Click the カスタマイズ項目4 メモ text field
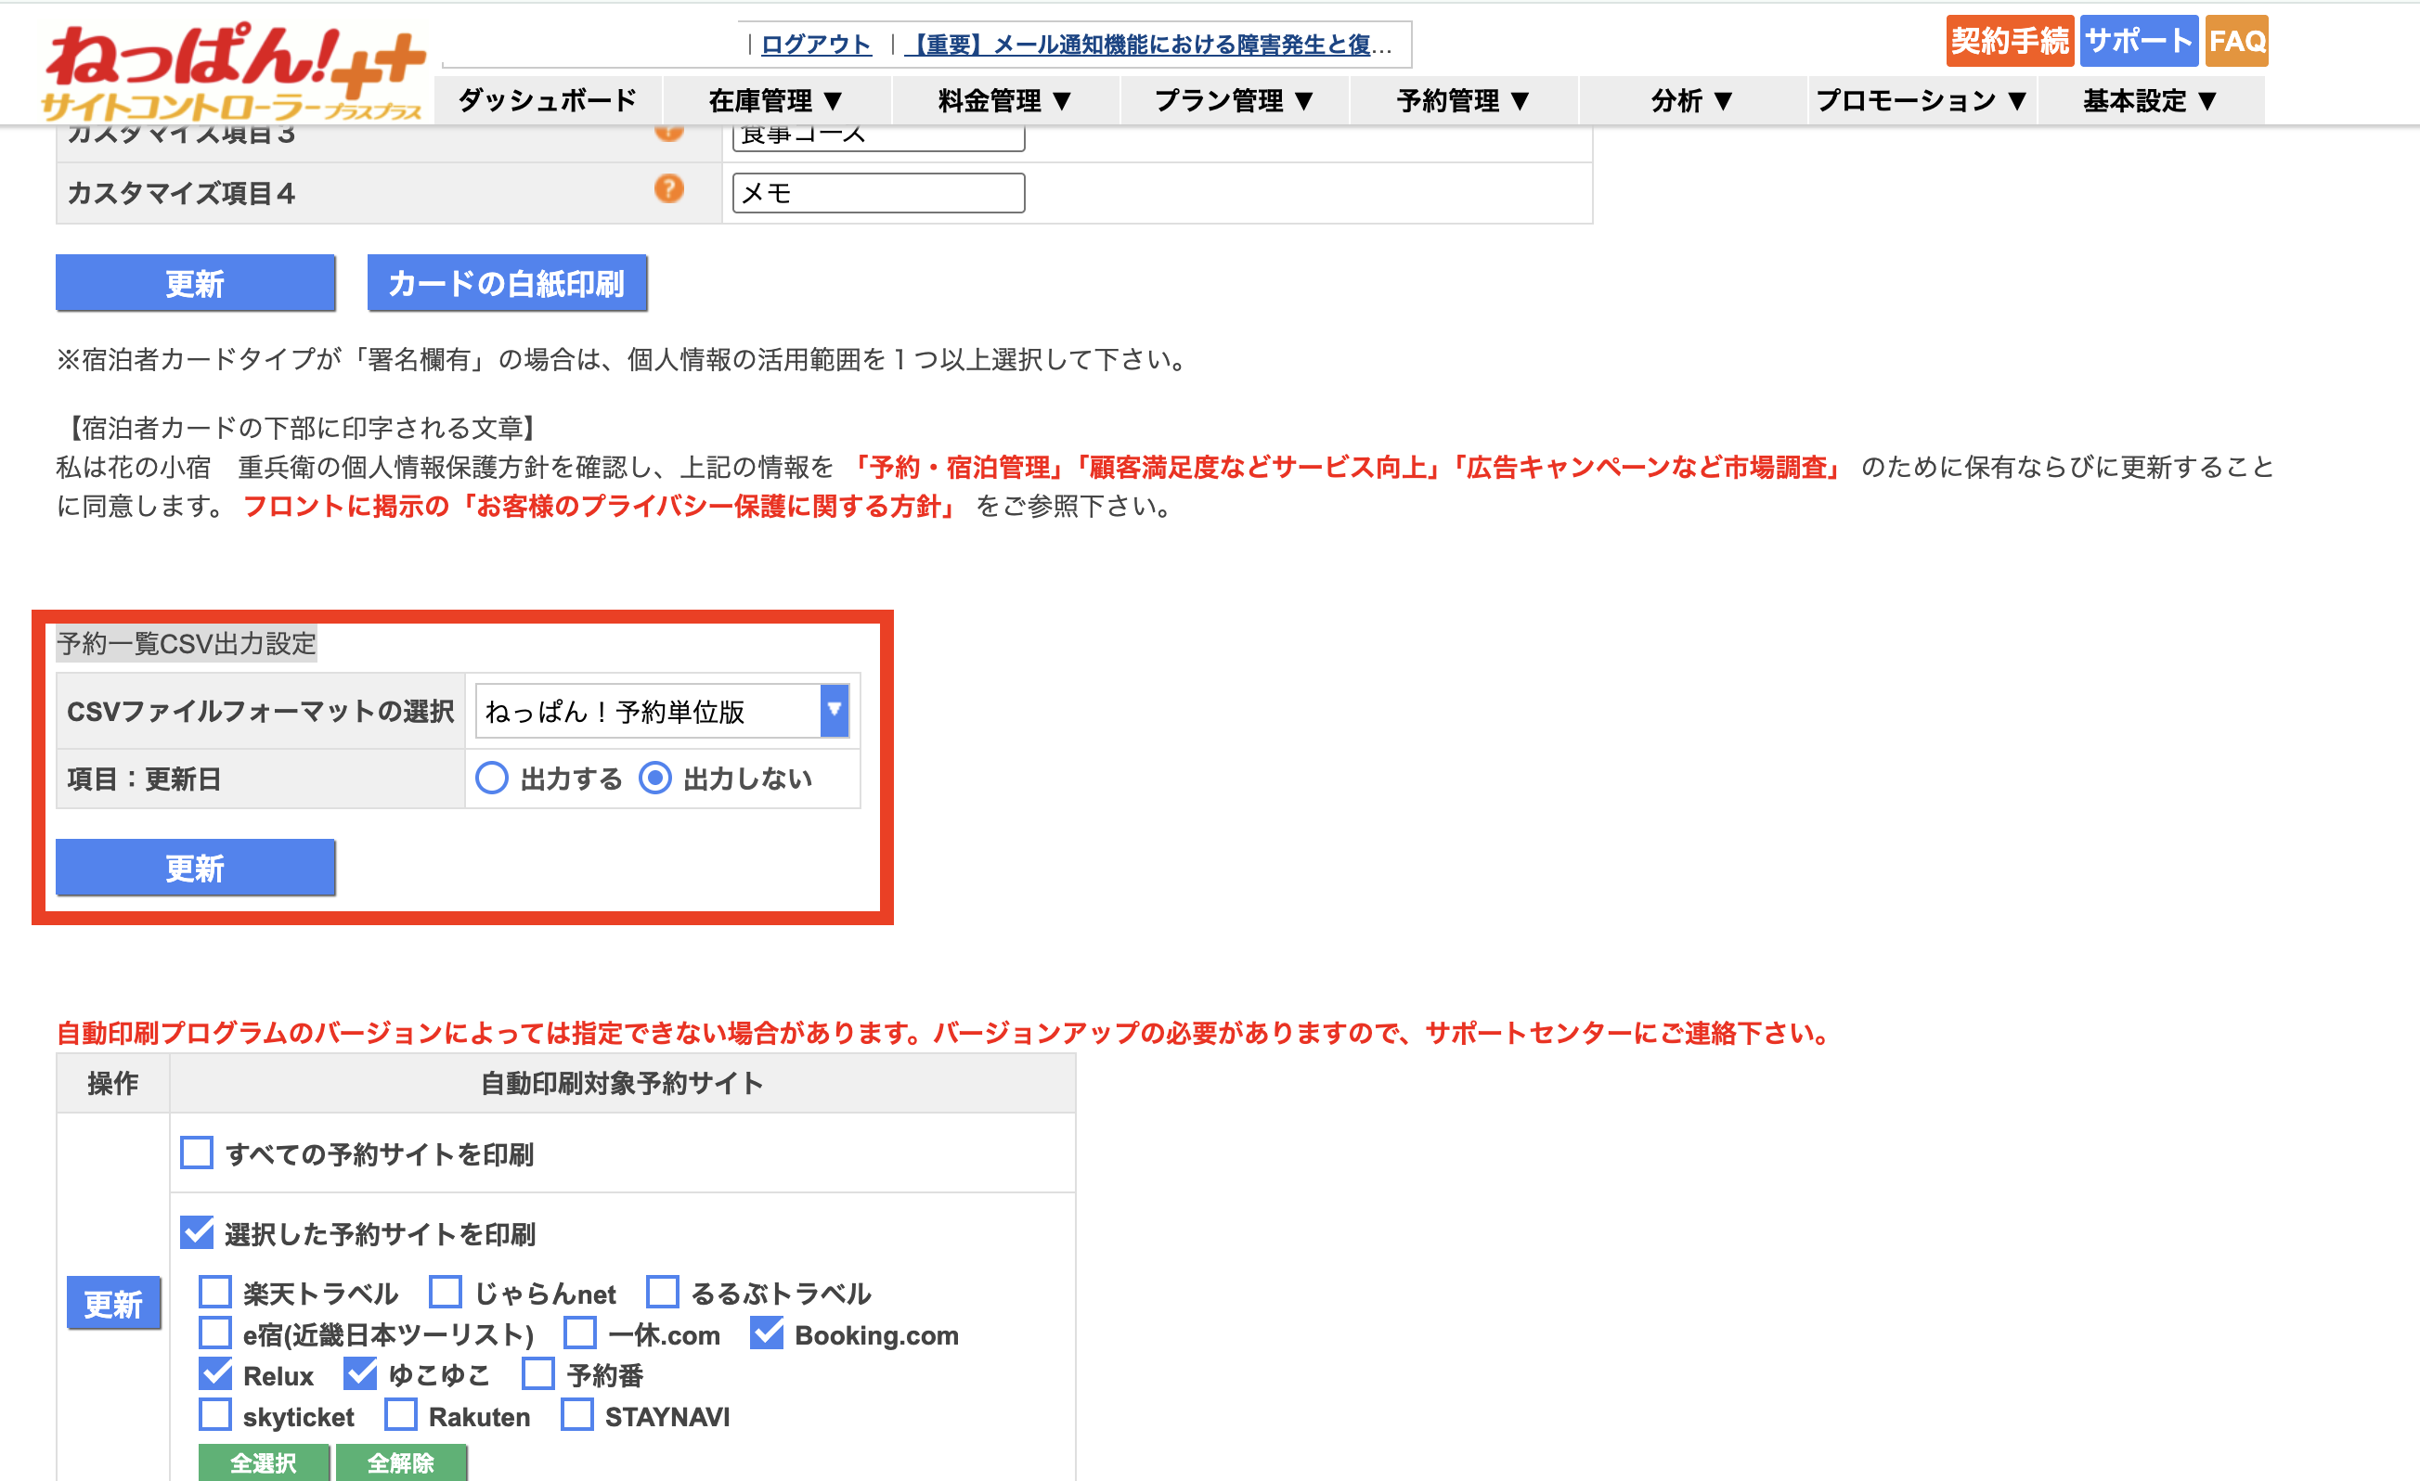 [x=878, y=192]
